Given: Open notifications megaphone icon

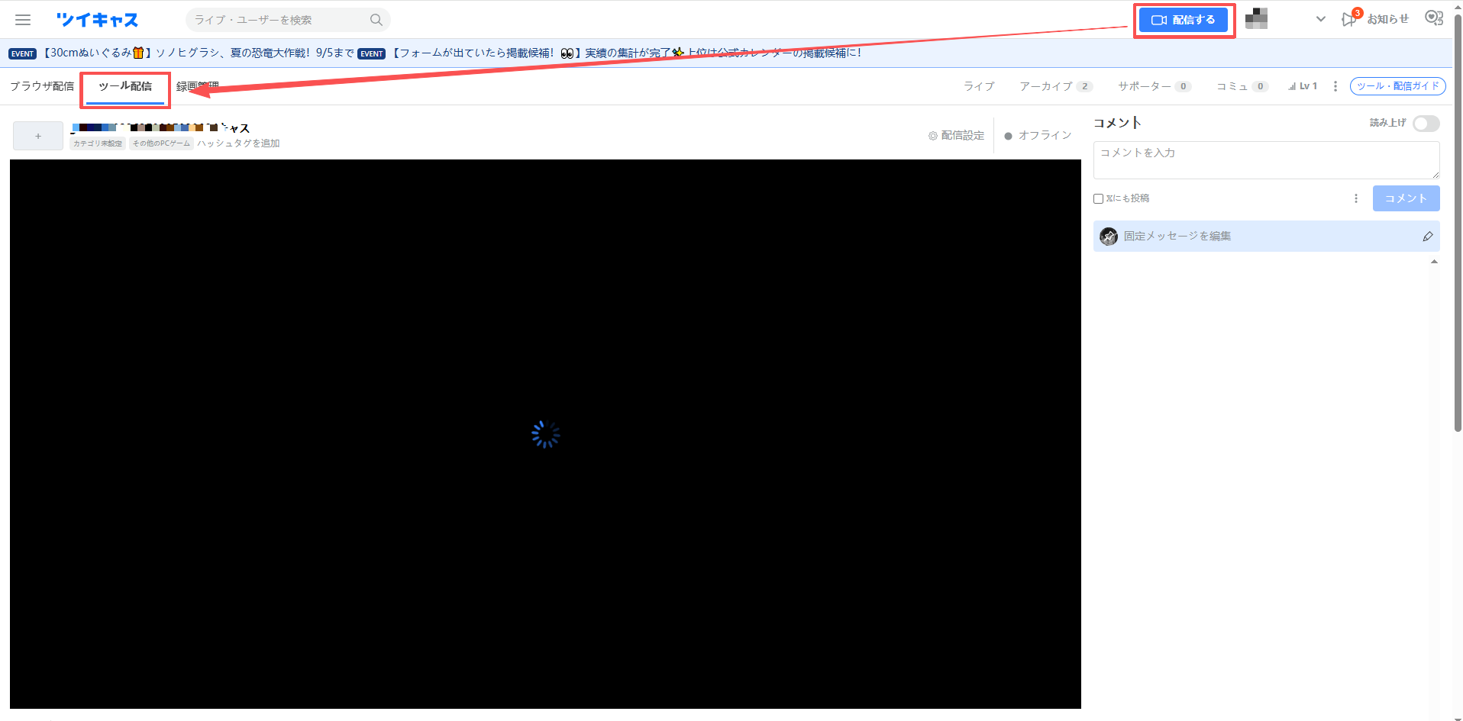Looking at the screenshot, I should 1349,19.
